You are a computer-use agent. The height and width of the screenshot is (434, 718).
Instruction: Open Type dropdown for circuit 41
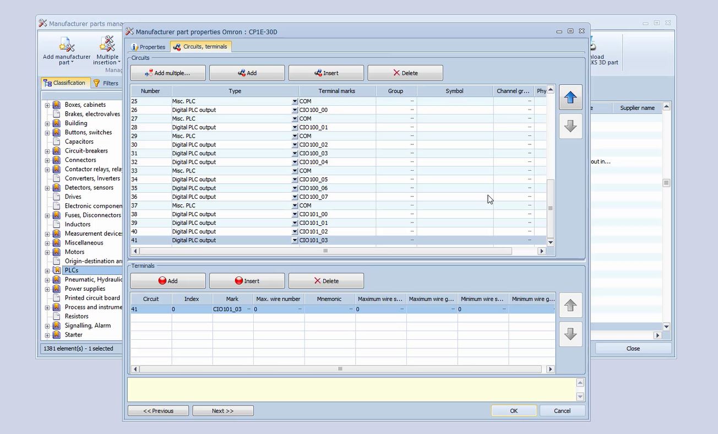click(x=295, y=240)
